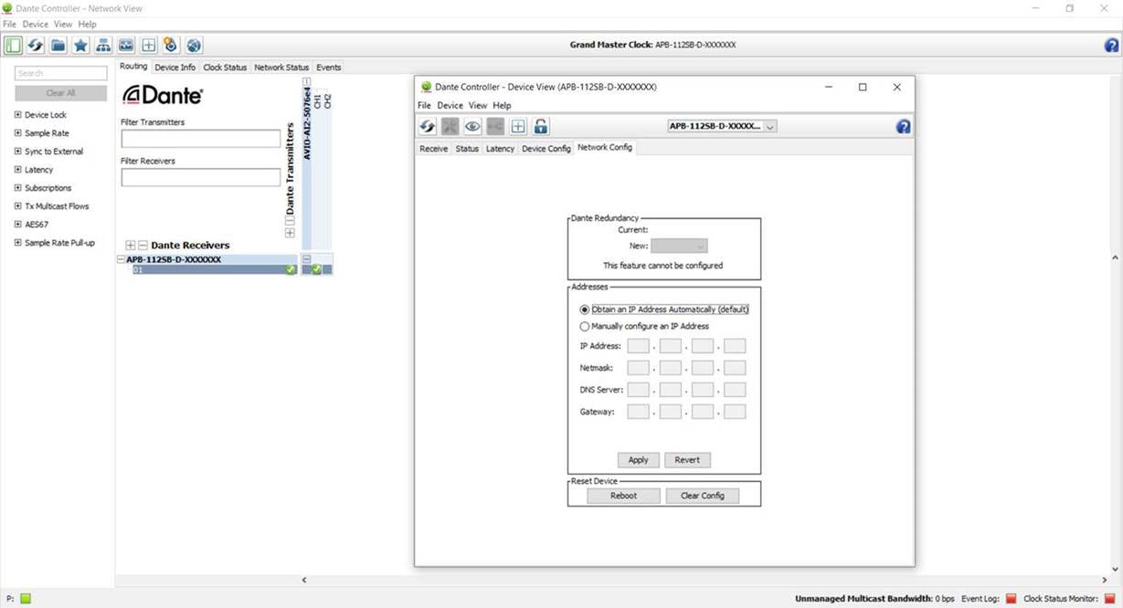Open the folder Load Preset icon
This screenshot has height=608, width=1123.
pyautogui.click(x=58, y=46)
